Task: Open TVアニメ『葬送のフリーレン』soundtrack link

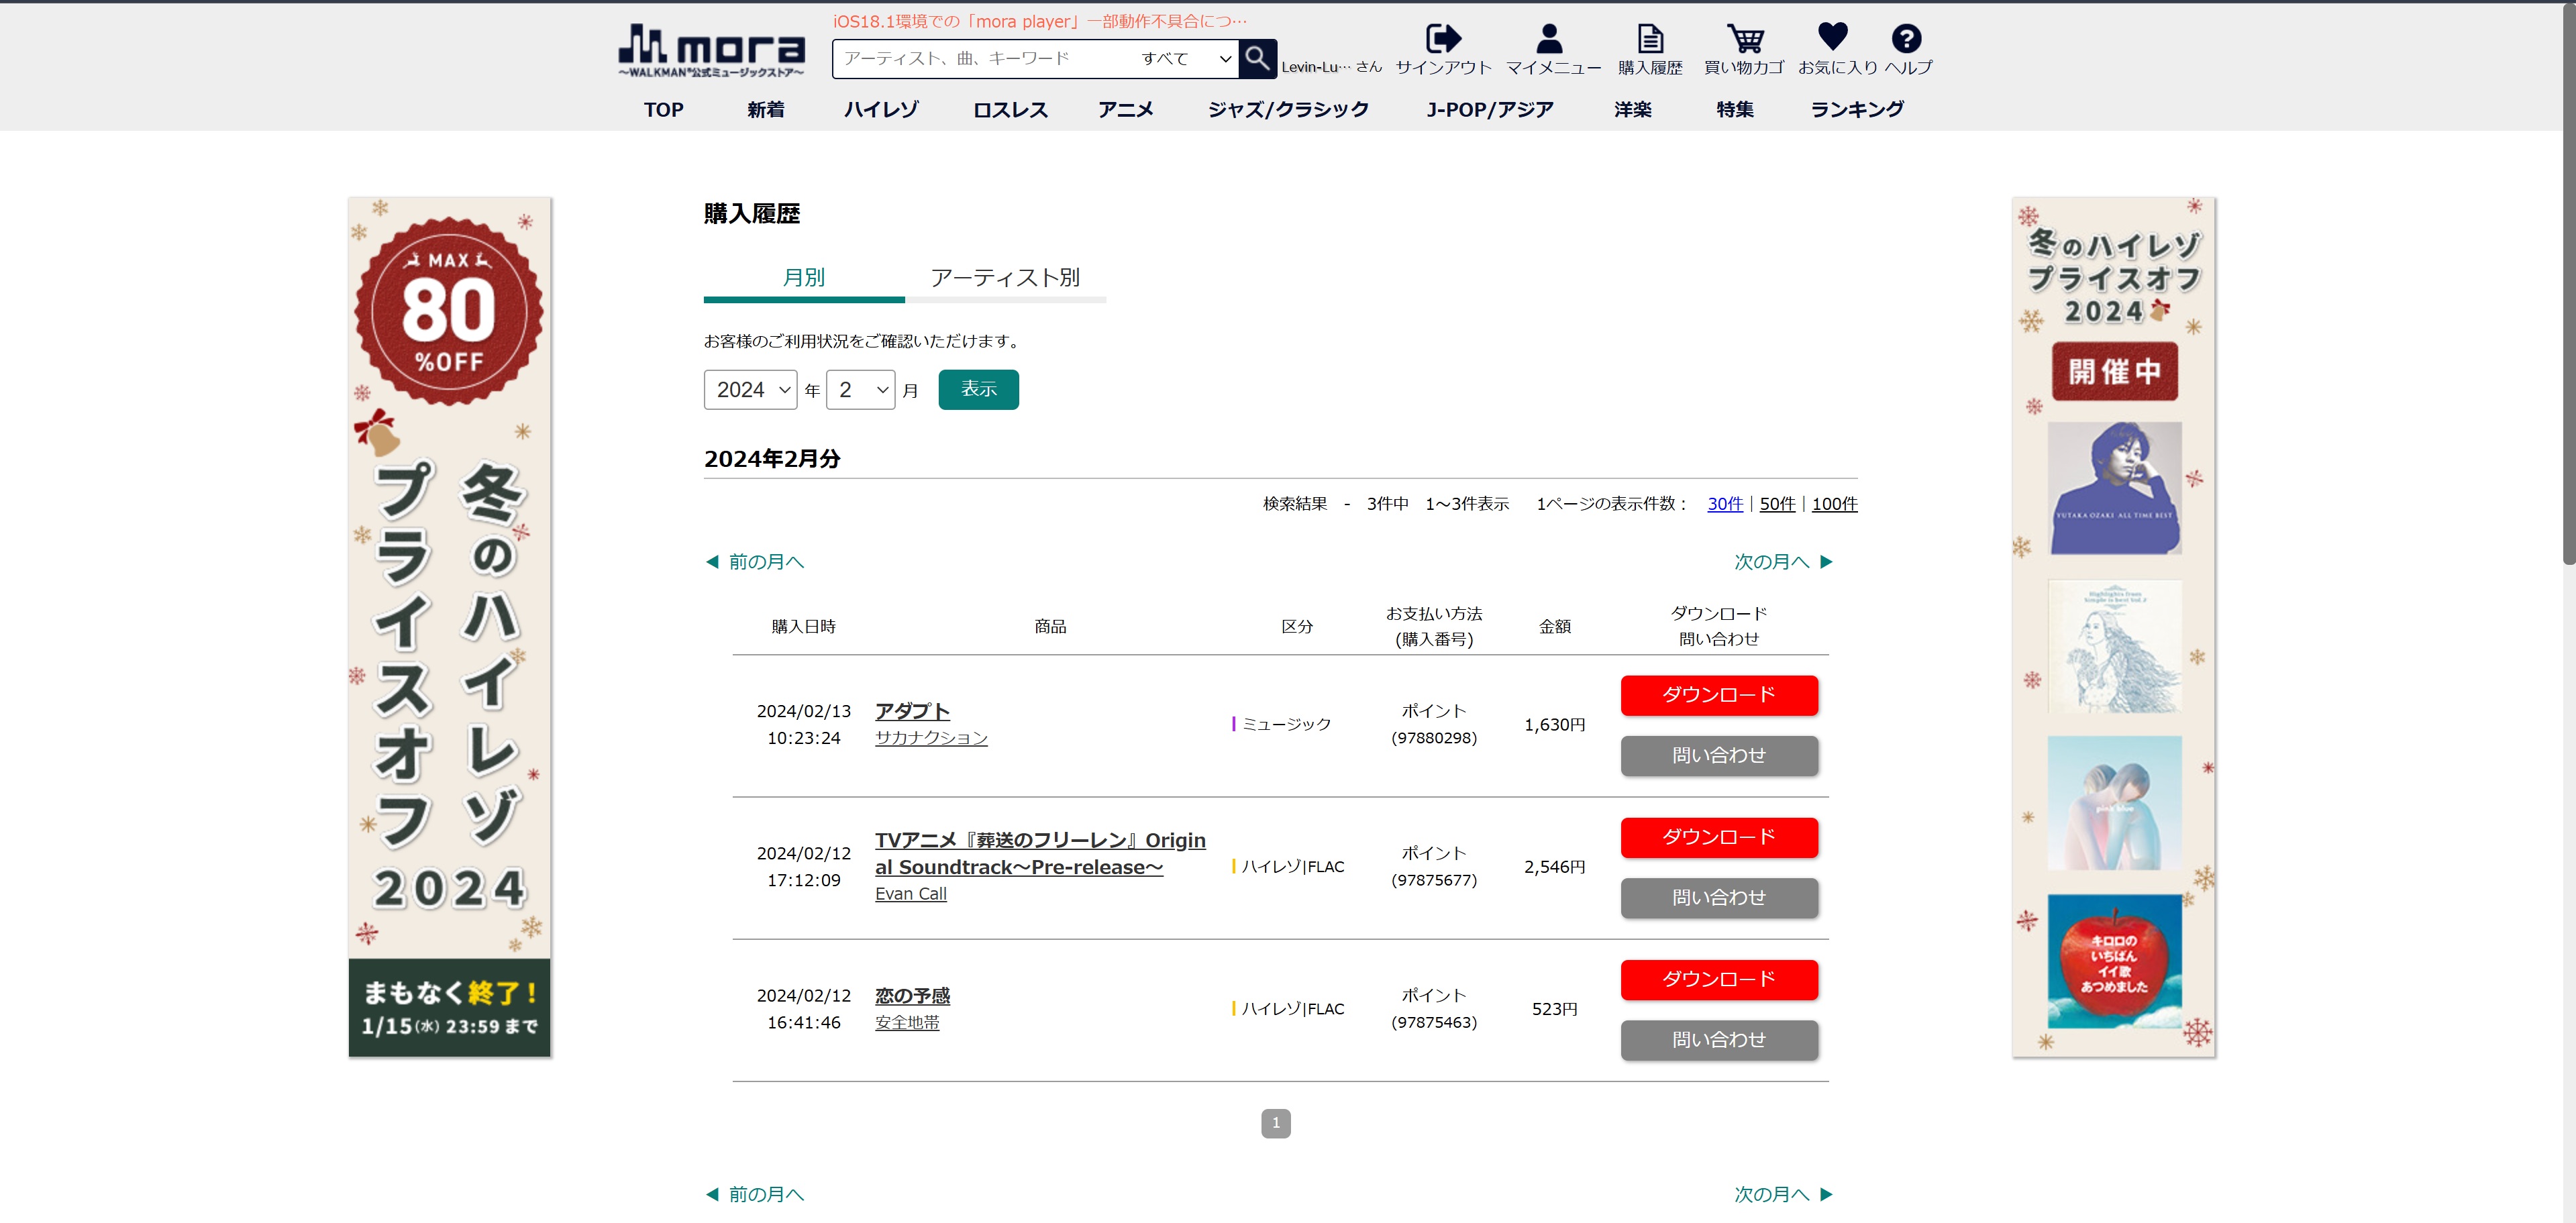Action: [x=1040, y=854]
